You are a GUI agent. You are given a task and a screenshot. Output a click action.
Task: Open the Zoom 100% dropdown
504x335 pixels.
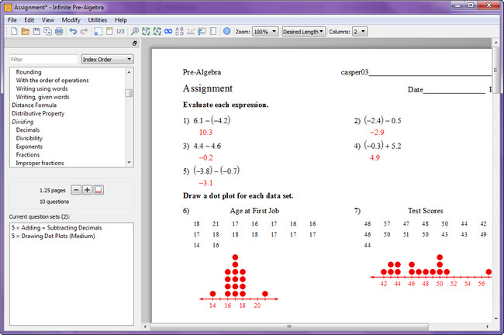[x=265, y=32]
